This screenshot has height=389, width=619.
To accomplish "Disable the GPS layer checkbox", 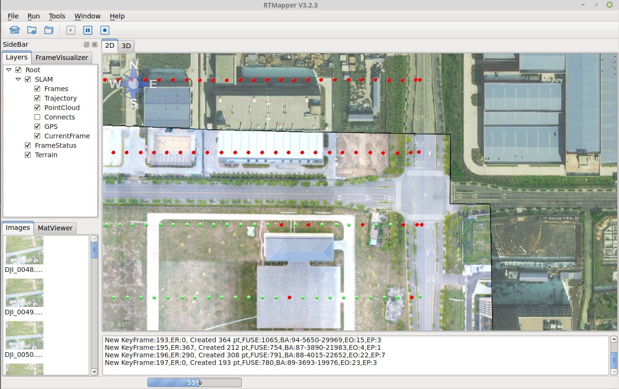I will (37, 127).
